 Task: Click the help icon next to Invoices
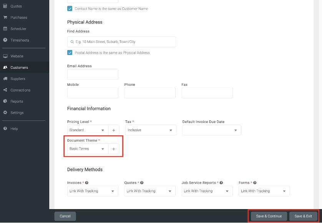(x=87, y=183)
